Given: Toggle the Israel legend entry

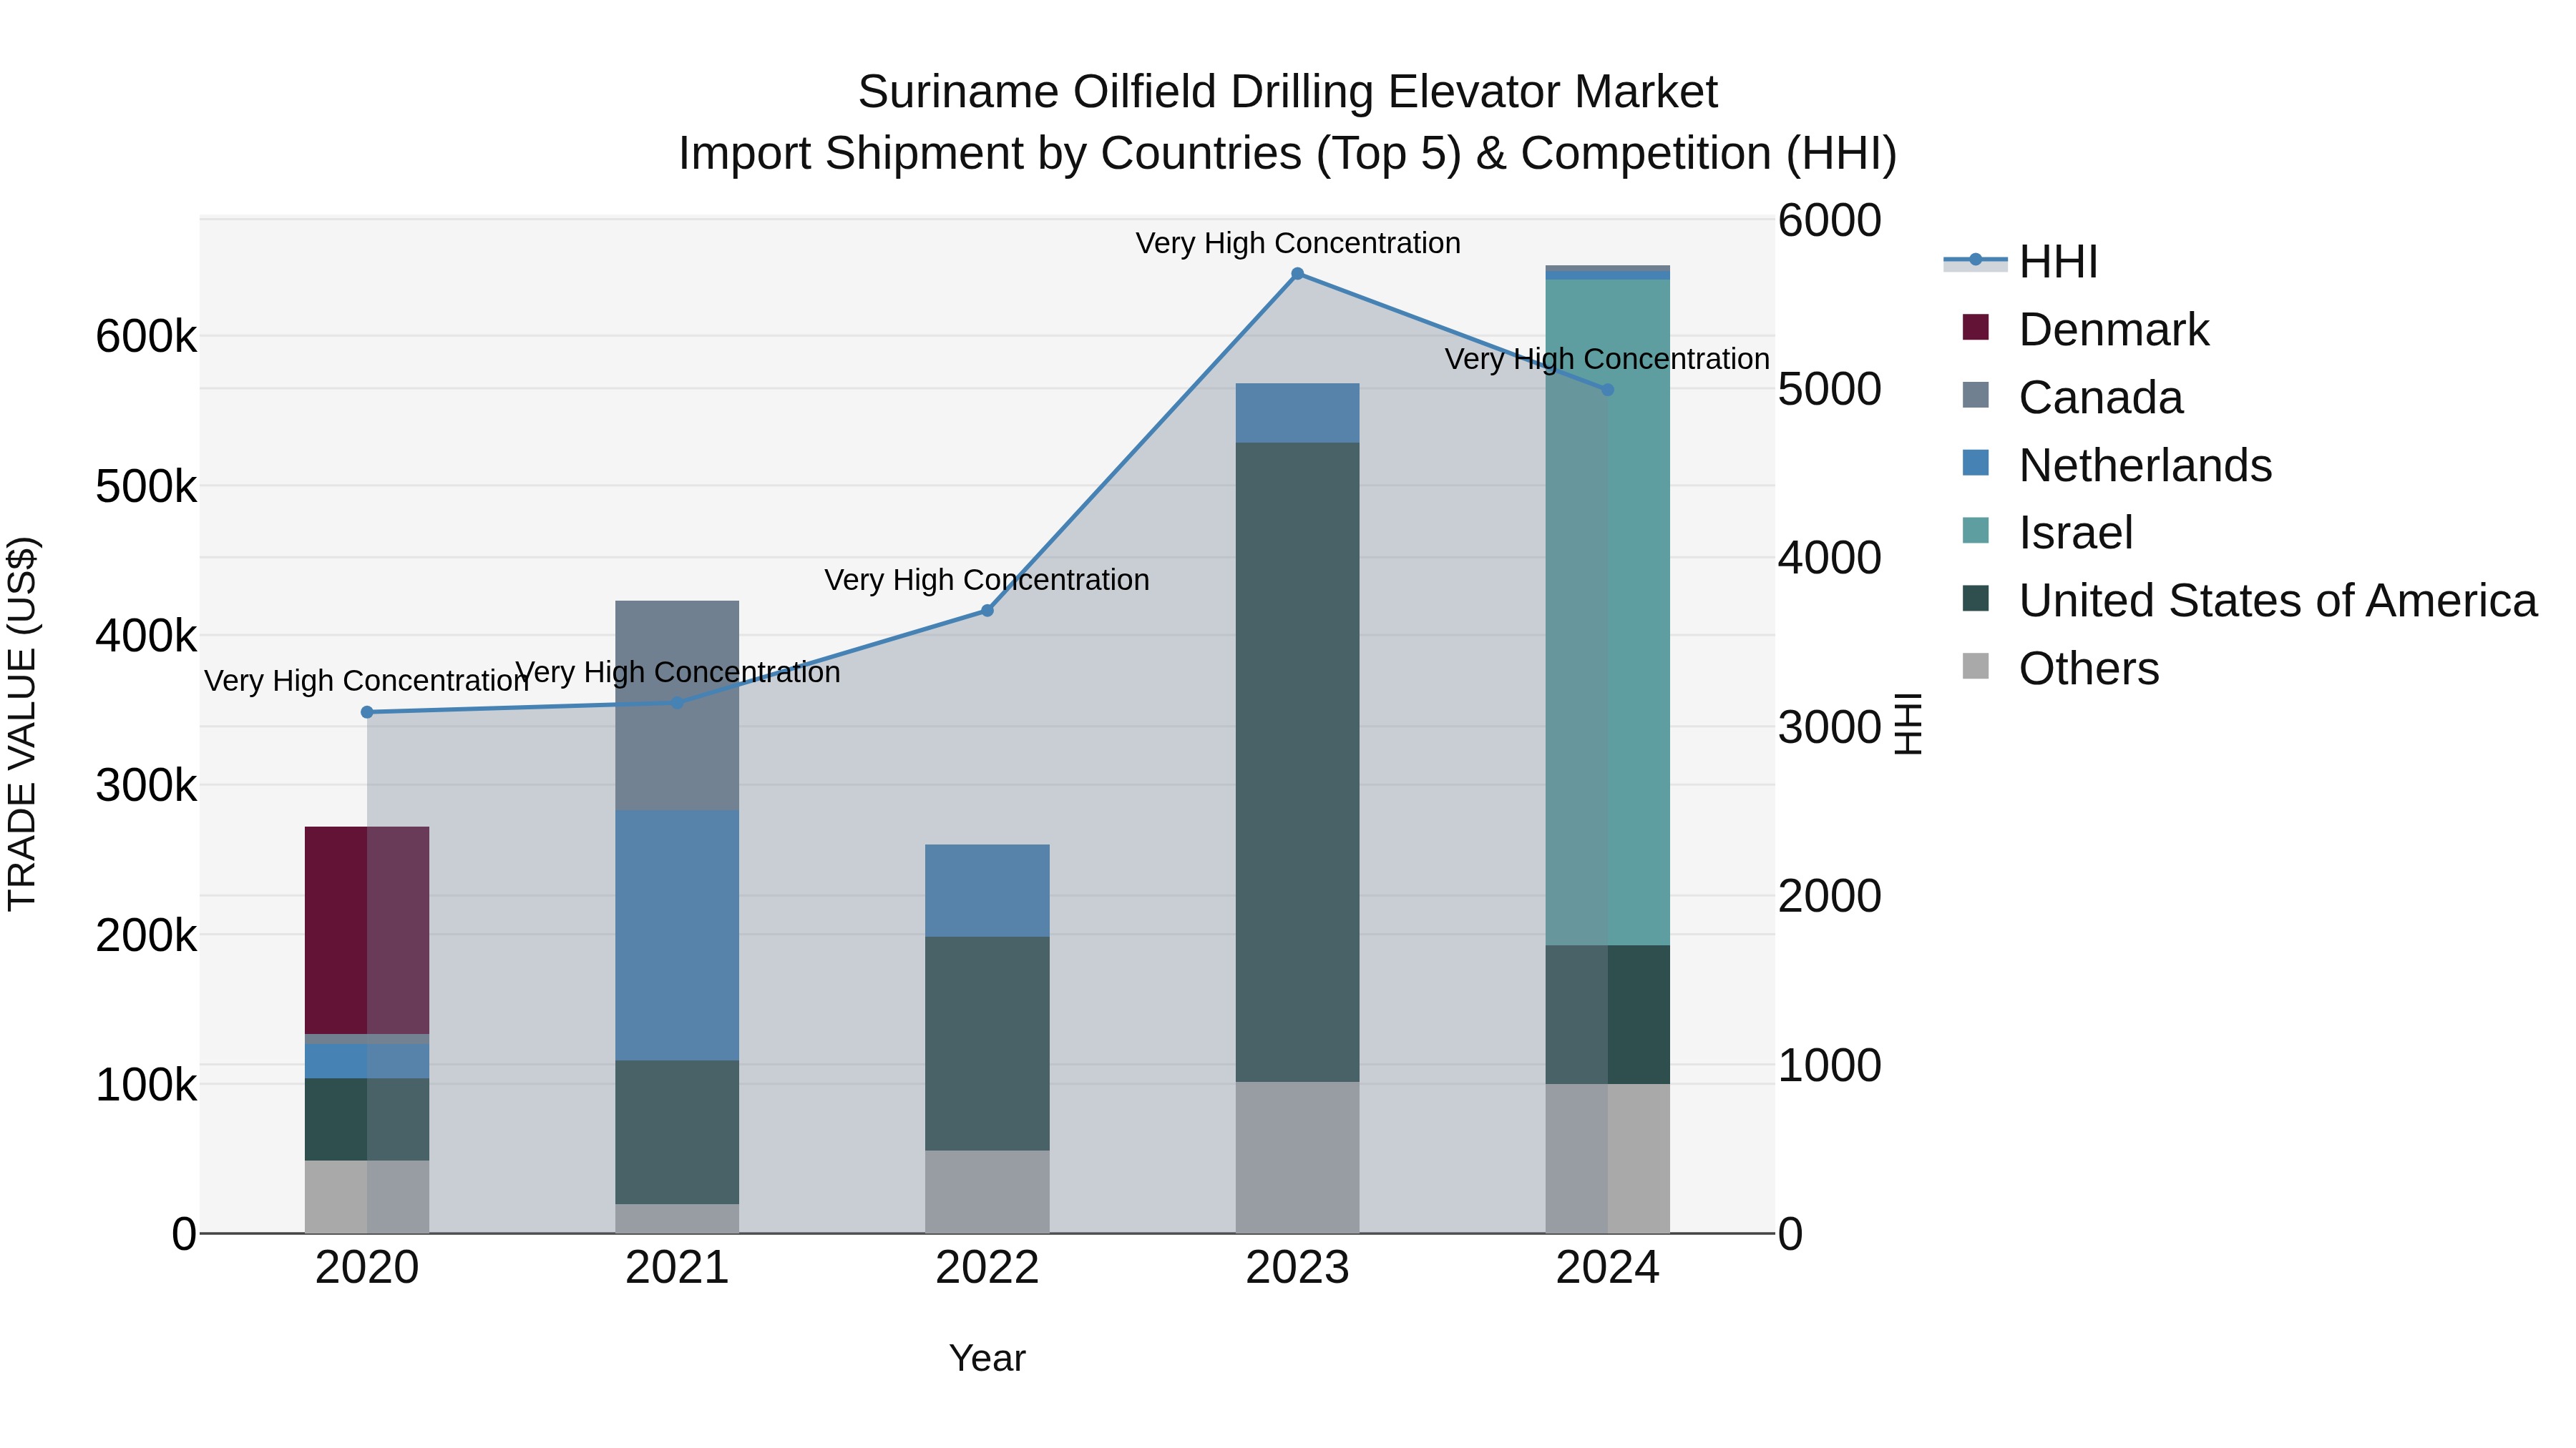Looking at the screenshot, I should tap(2048, 533).
